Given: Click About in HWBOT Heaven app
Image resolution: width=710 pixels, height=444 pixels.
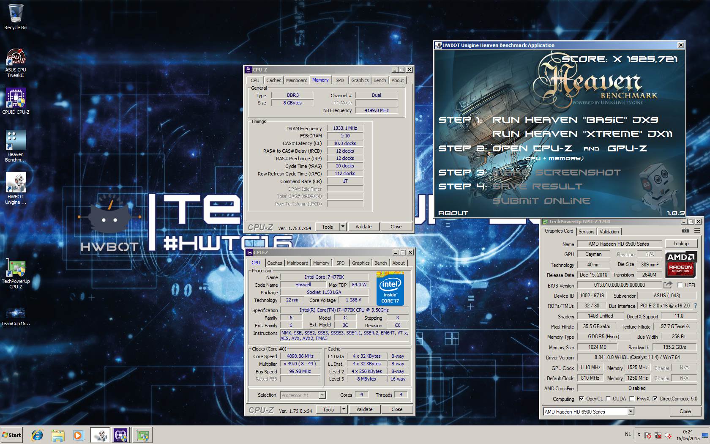Looking at the screenshot, I should pos(453,213).
